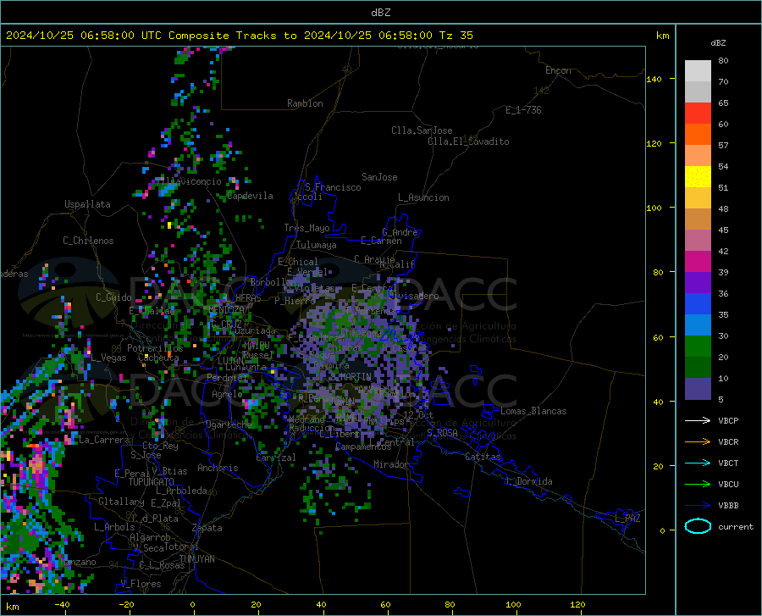Click the Zapata map label
The width and height of the screenshot is (762, 616).
[207, 528]
